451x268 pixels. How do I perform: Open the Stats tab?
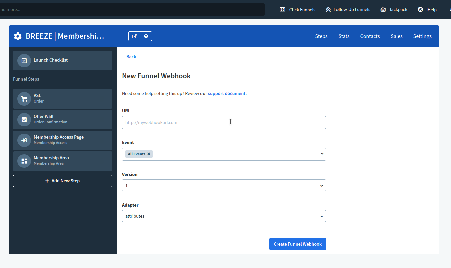pyautogui.click(x=344, y=36)
